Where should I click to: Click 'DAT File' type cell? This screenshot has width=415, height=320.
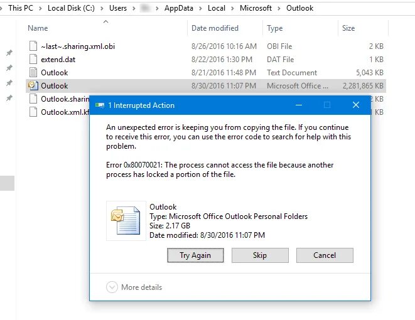point(280,60)
